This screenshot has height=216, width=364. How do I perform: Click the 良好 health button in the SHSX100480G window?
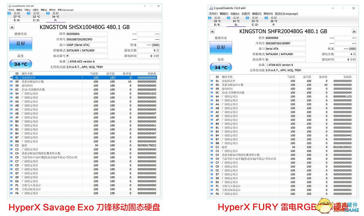pyautogui.click(x=21, y=44)
